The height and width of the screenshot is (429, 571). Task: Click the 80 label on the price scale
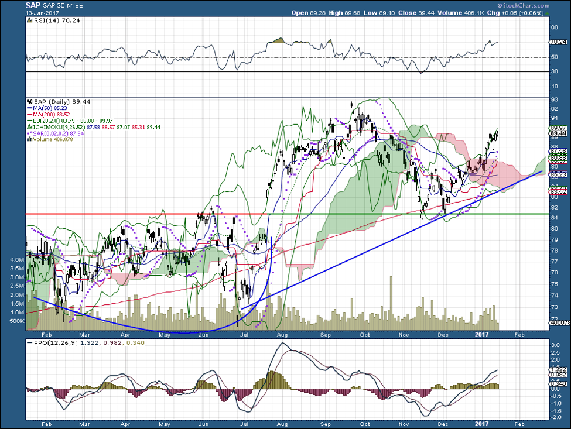pyautogui.click(x=554, y=229)
